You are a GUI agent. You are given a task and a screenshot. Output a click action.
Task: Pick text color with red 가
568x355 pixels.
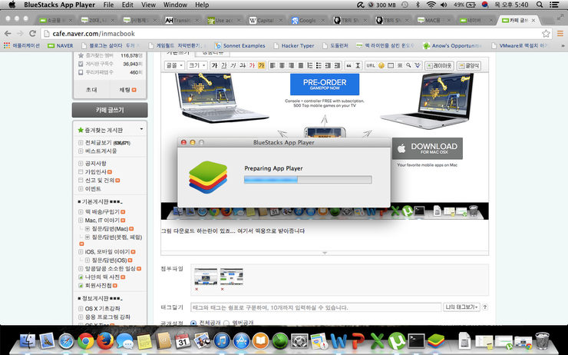tap(252, 65)
